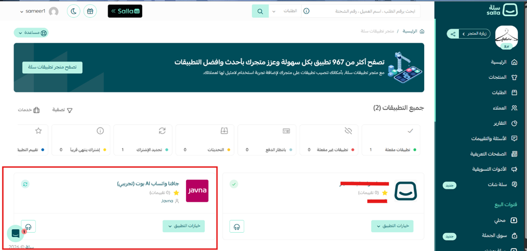
Task: Focus the order search input field
Action: pos(365,11)
